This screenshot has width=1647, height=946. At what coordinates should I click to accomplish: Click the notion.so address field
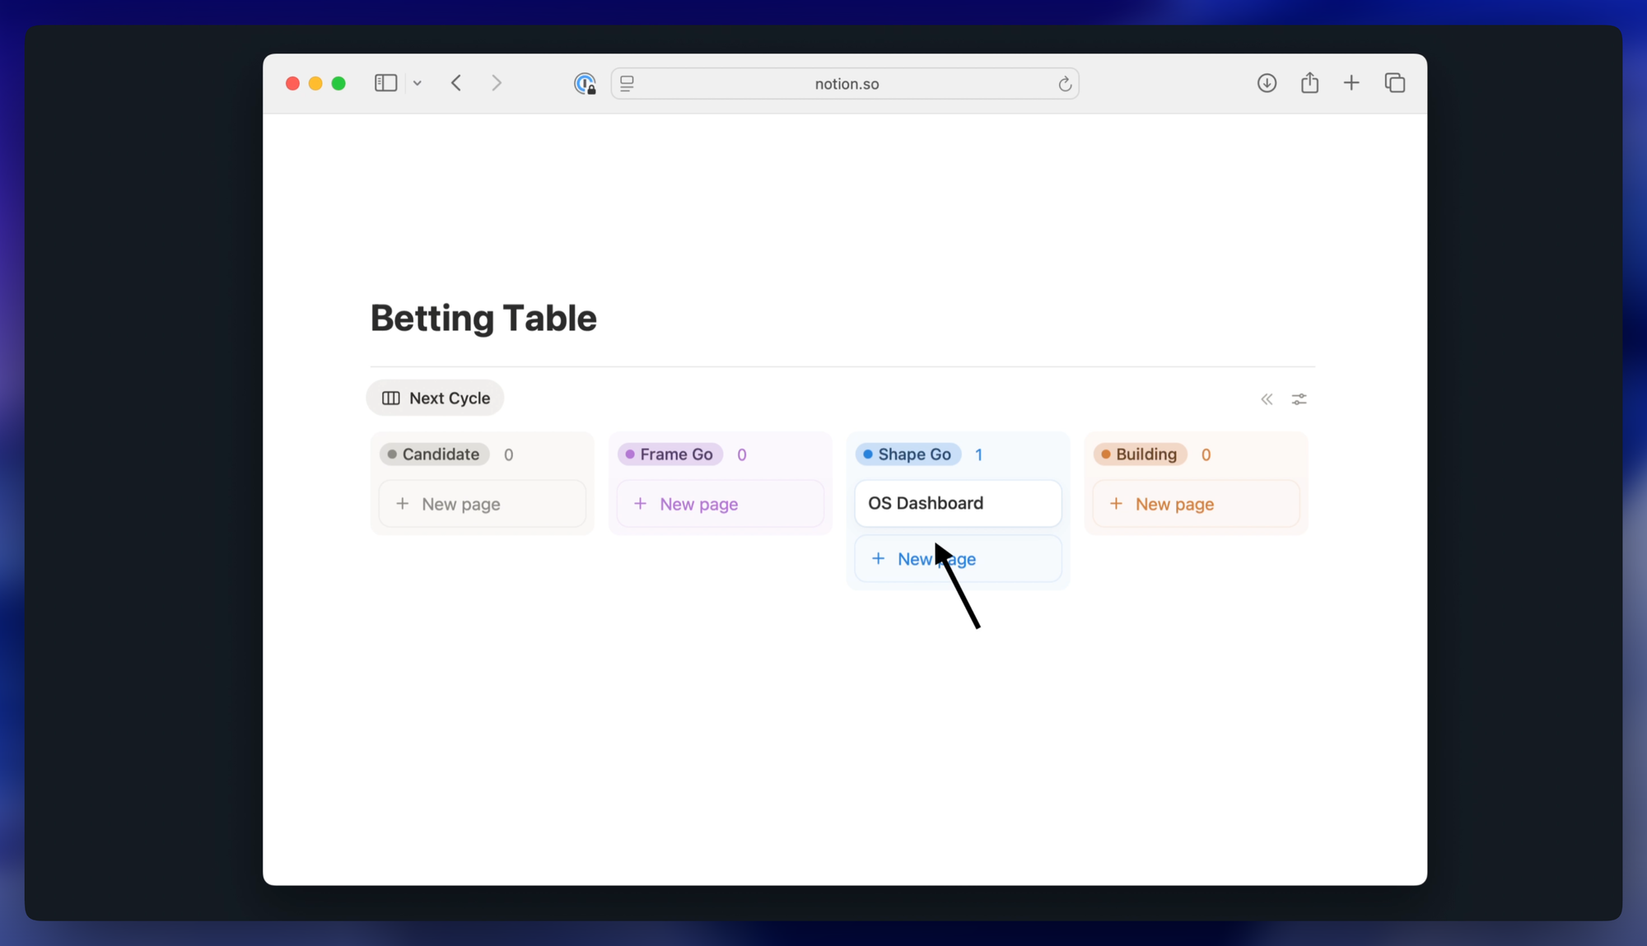coord(847,84)
